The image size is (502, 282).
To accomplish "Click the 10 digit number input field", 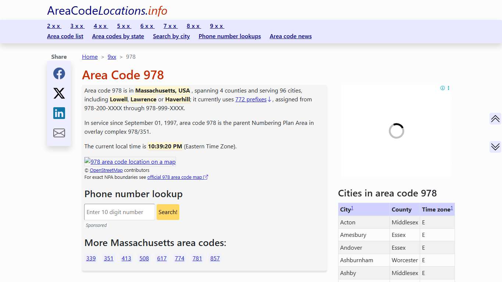I will click(119, 212).
